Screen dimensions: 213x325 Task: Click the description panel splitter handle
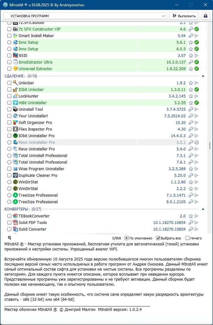[106, 234]
